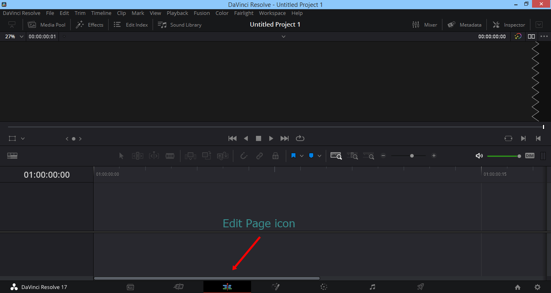Open the Metadata panel
The width and height of the screenshot is (551, 293).
click(465, 25)
